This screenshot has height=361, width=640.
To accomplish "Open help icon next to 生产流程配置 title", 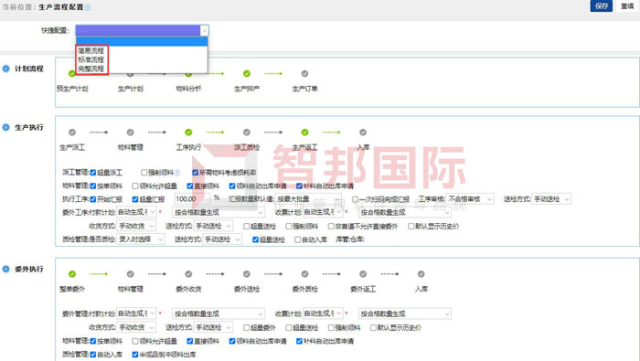I will click(x=88, y=7).
